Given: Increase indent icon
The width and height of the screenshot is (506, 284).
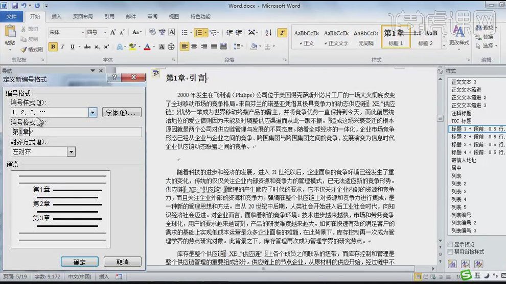Looking at the screenshot, I should click(239, 33).
